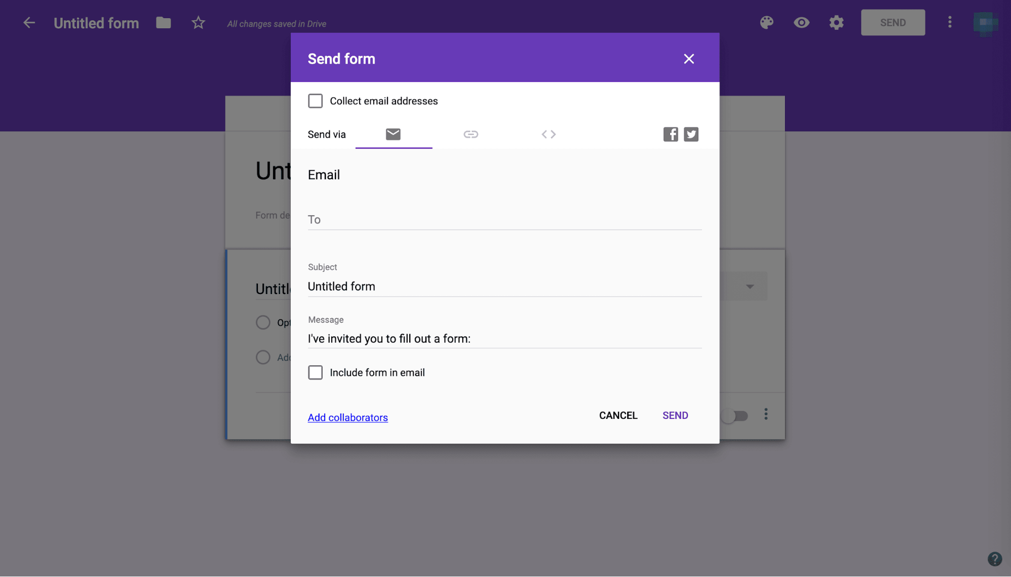Screen dimensions: 1011x577
Task: Click CANCEL to dismiss dialog
Action: tap(618, 415)
